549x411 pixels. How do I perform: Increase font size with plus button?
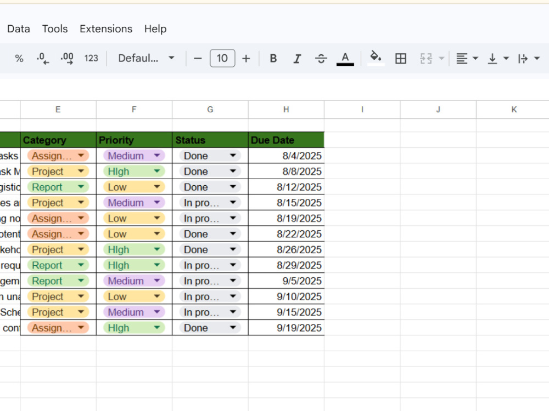246,59
